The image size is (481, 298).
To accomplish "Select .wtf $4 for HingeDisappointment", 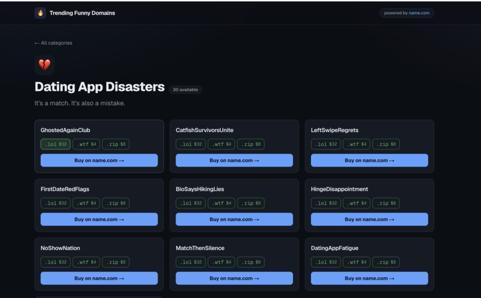I will pyautogui.click(x=356, y=203).
